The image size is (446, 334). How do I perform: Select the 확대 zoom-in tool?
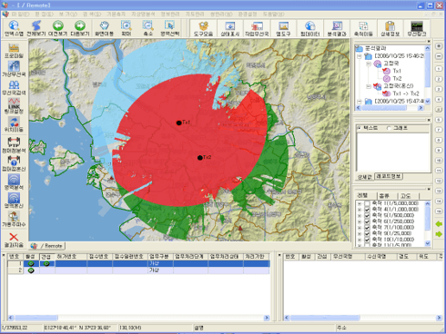(127, 28)
